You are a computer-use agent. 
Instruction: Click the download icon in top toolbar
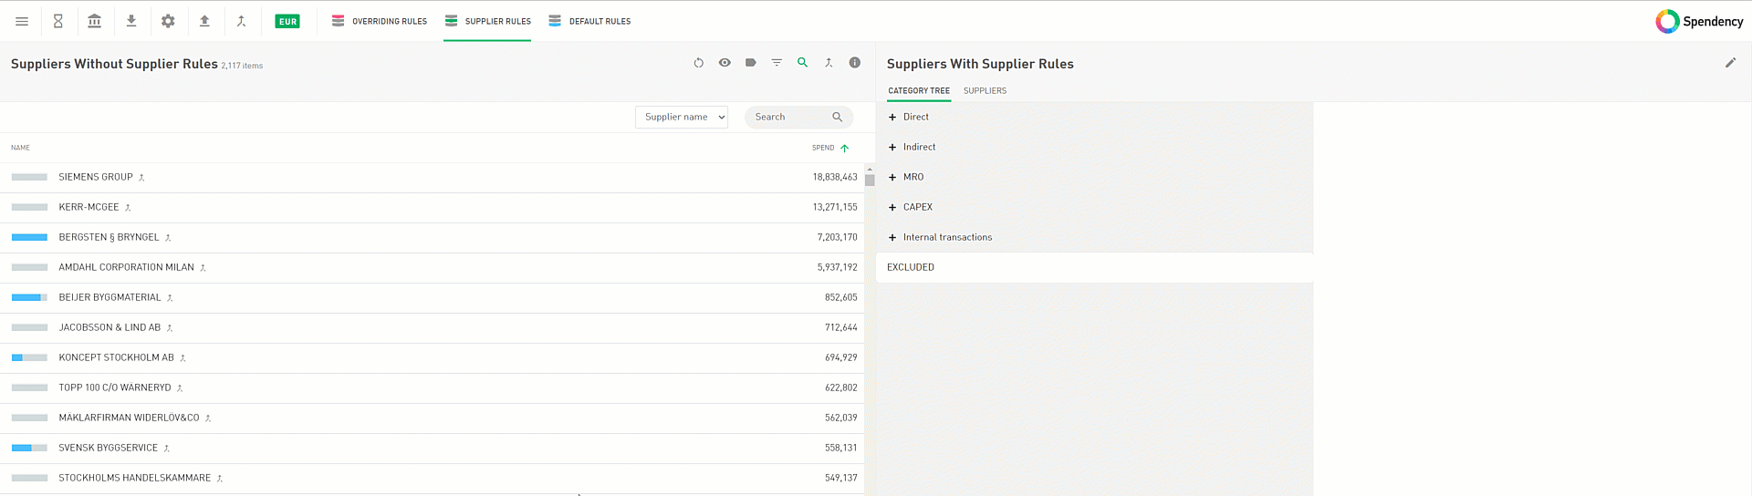click(x=131, y=21)
